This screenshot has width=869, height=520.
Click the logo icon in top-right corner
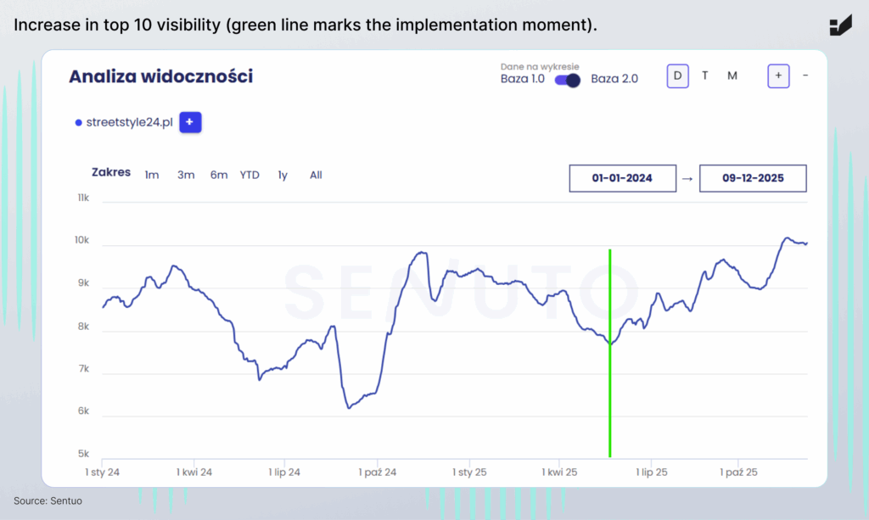(840, 25)
